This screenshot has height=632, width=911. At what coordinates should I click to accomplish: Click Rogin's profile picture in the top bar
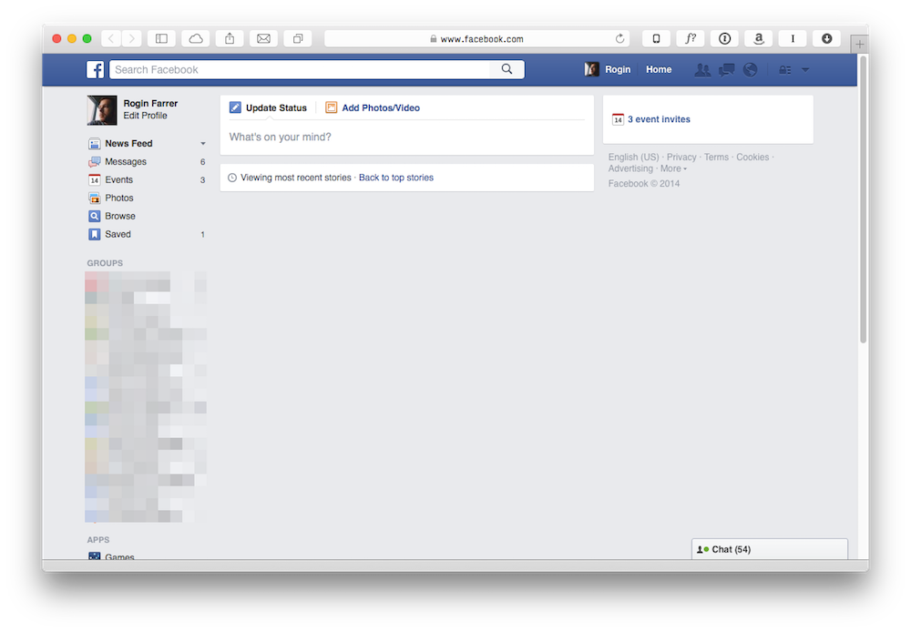click(591, 69)
